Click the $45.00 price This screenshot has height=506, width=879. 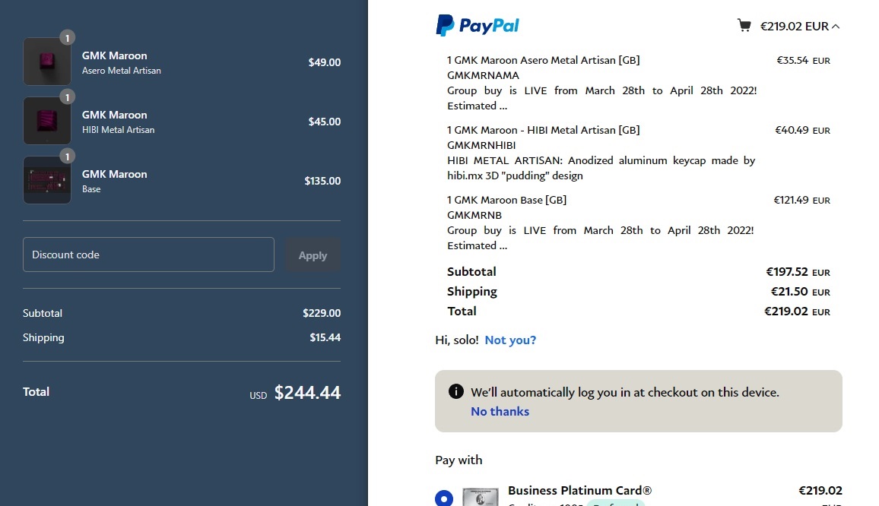tap(324, 122)
